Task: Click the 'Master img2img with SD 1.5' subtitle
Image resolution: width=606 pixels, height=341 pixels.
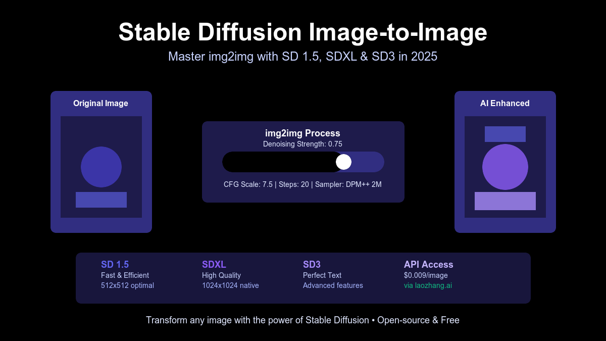Action: (303, 57)
